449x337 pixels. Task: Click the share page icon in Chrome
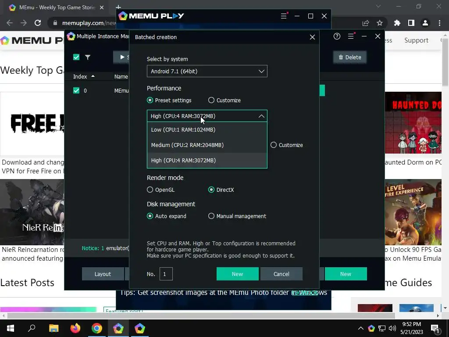pos(366,23)
